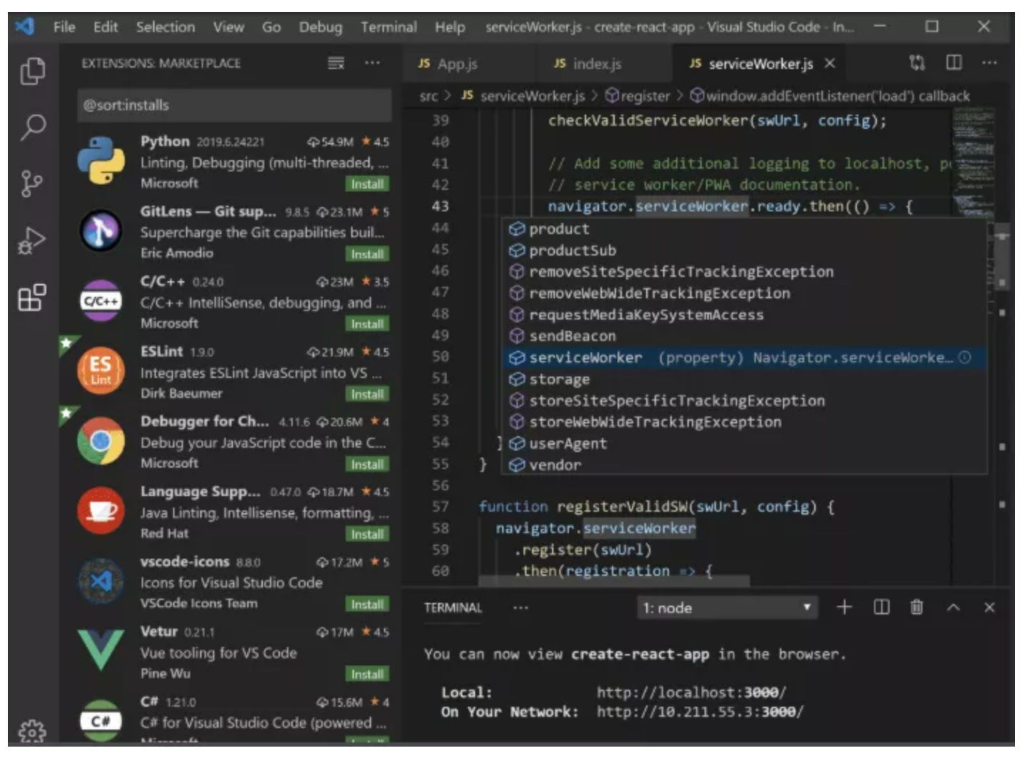
Task: Click the http://localhost:3000/ link in terminal
Action: coord(691,692)
